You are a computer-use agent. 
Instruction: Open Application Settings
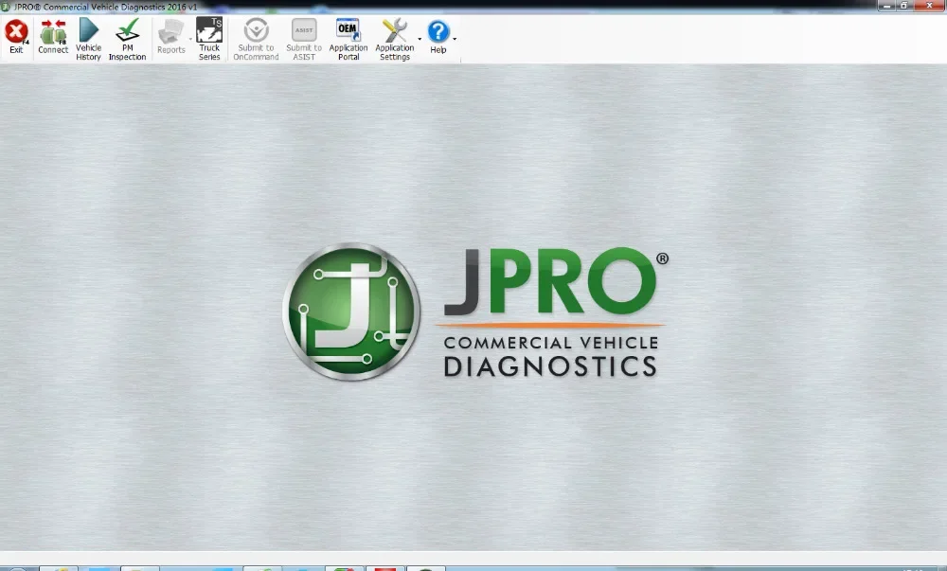pyautogui.click(x=395, y=39)
